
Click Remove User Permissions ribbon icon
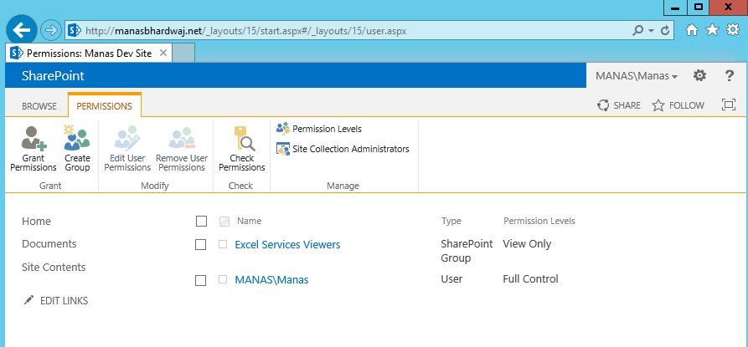tap(182, 149)
